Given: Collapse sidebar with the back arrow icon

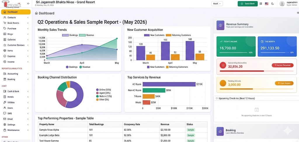Looking at the screenshot, I should coord(28,4).
